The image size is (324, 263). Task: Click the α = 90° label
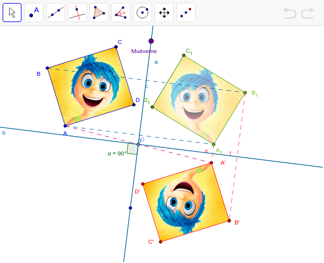(117, 153)
